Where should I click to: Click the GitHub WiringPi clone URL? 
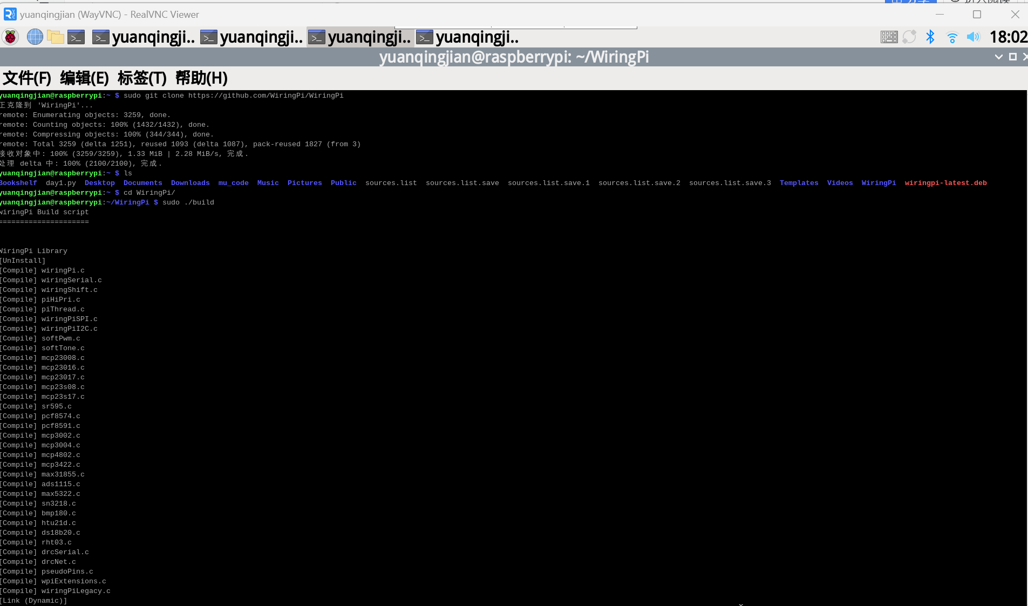(x=265, y=96)
